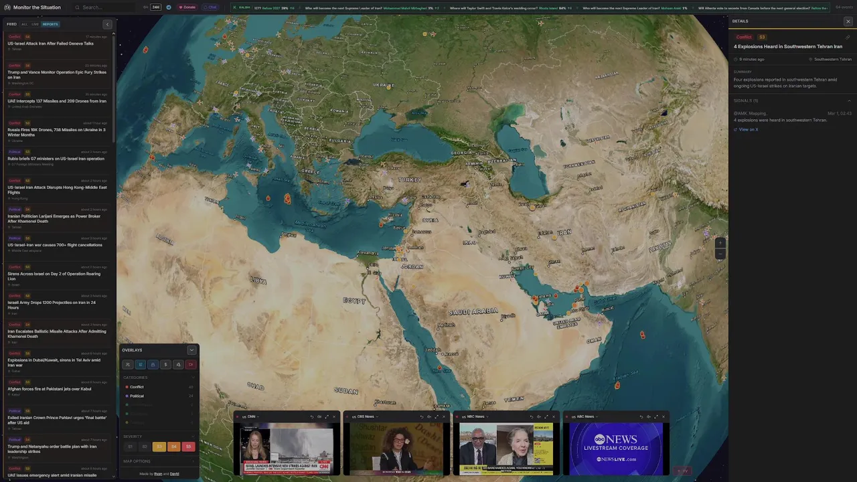Open the NBC News channel dropdown
Image resolution: width=857 pixels, height=482 pixels.
(475, 416)
